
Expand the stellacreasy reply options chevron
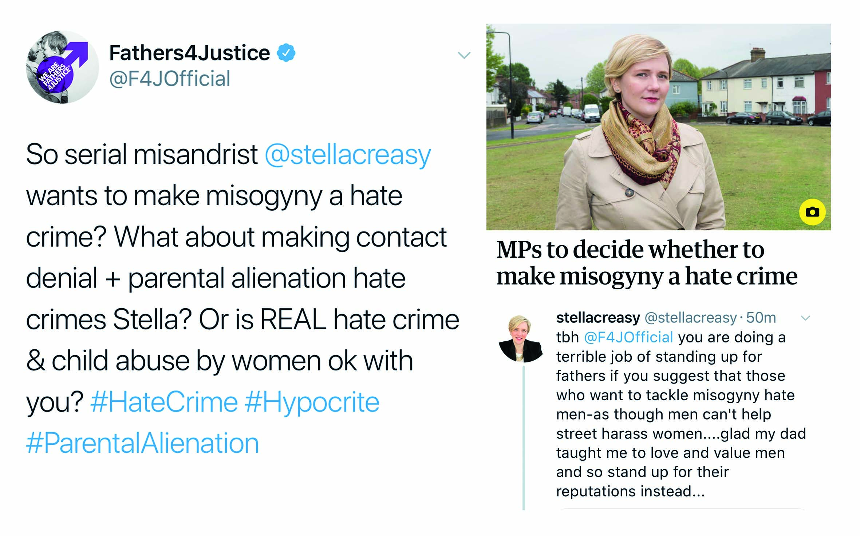[x=806, y=318]
